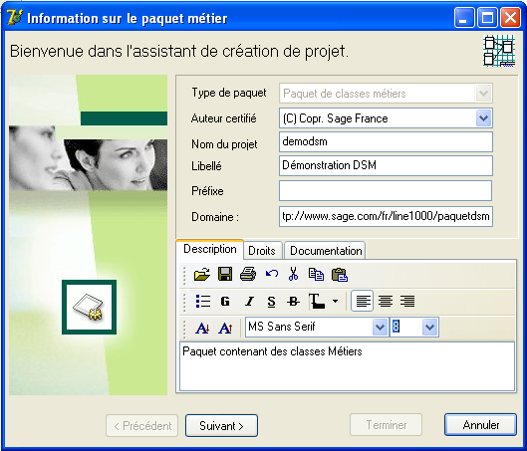Cut selection with scissors icon
527x451 pixels.
(x=293, y=274)
